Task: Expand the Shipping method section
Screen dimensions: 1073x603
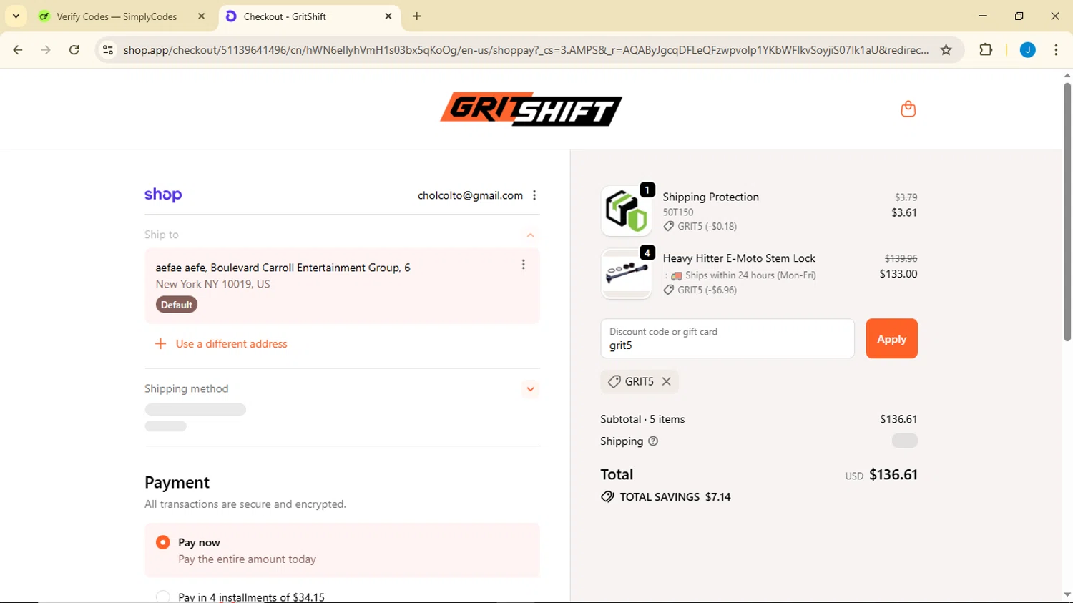Action: pyautogui.click(x=530, y=389)
